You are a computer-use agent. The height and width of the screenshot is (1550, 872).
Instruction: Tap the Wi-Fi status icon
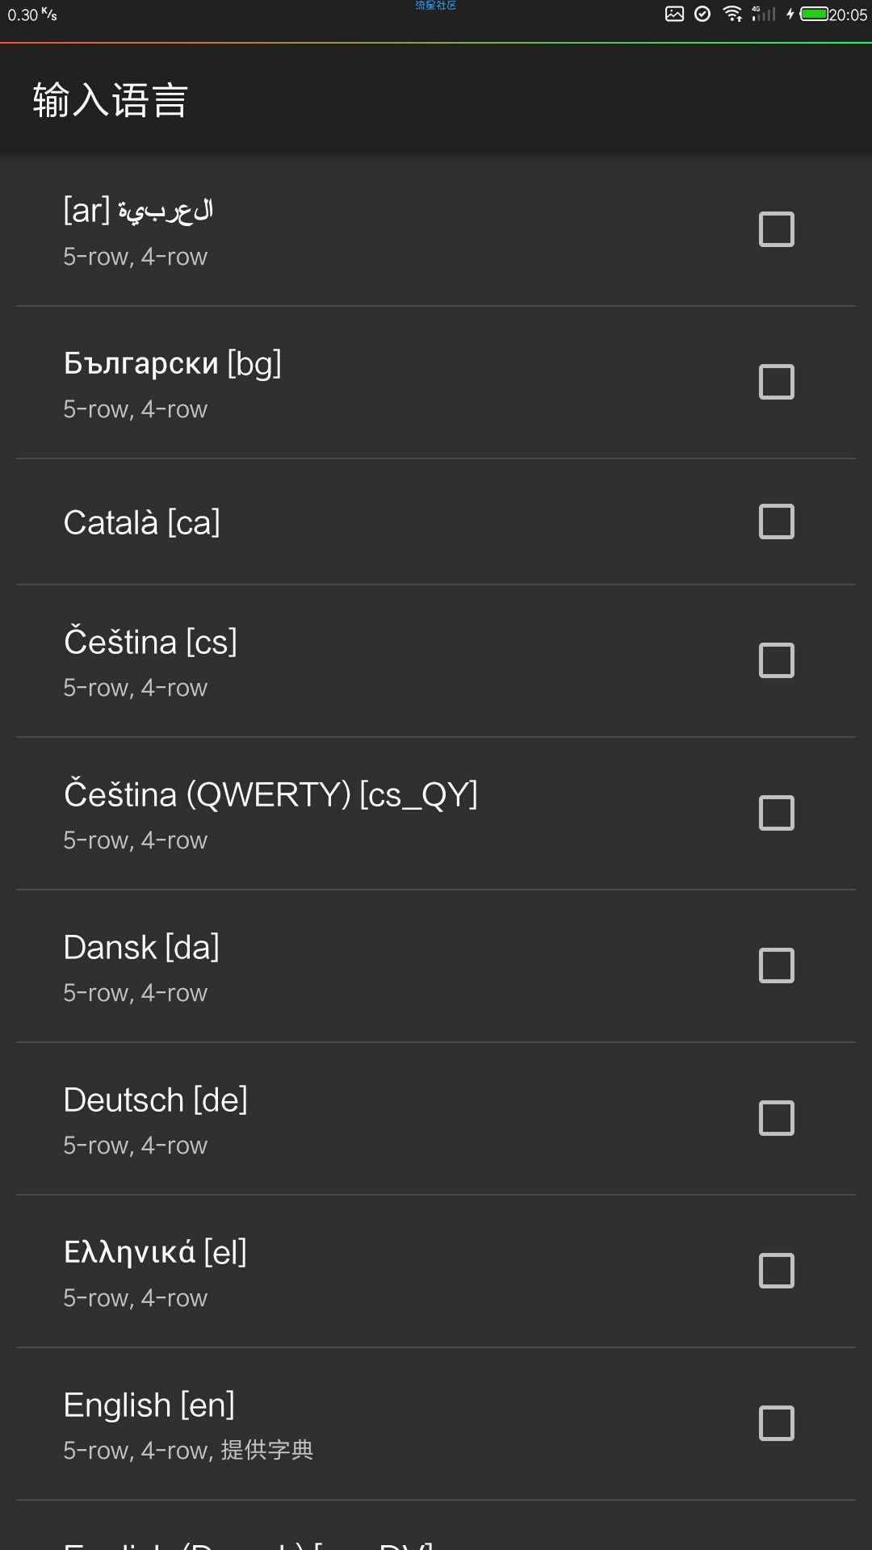point(732,14)
